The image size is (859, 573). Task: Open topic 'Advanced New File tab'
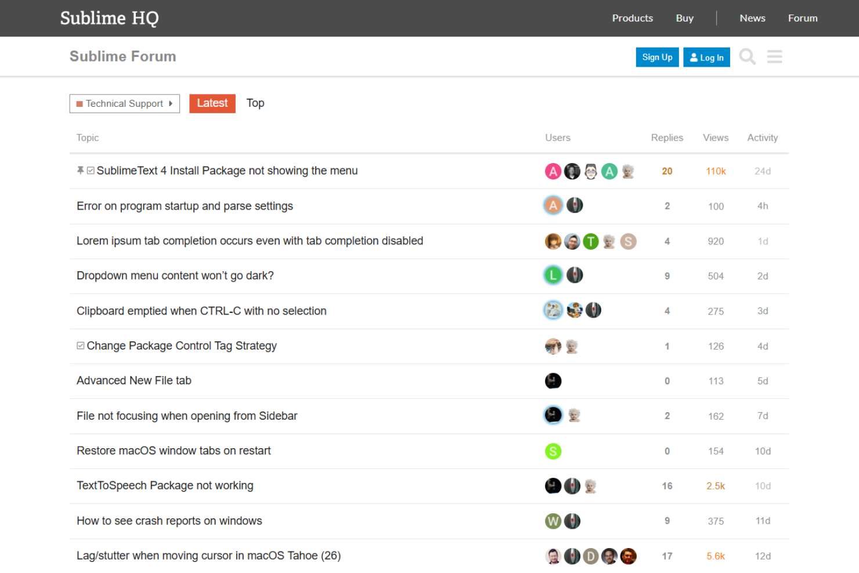(x=134, y=381)
